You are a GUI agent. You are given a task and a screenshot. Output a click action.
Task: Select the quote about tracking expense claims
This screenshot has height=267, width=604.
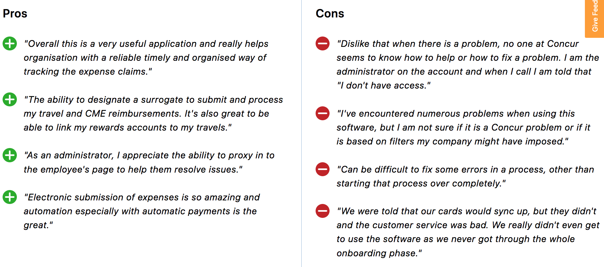click(x=146, y=58)
